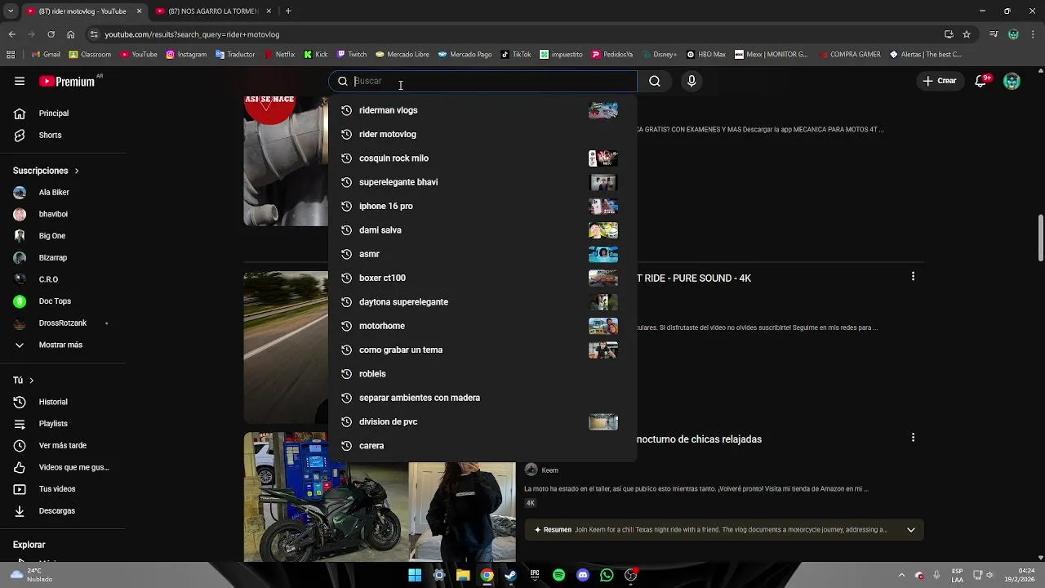Open the YouTube hamburger guide menu
The image size is (1045, 588).
click(x=20, y=81)
